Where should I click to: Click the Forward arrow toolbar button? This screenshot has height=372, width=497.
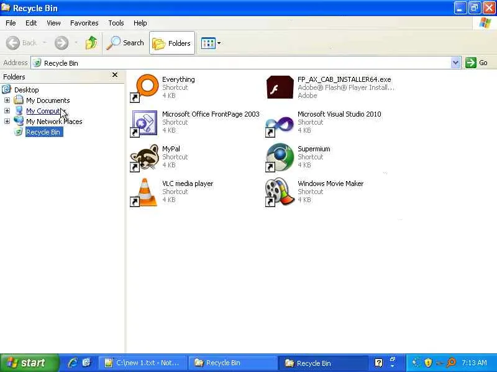[61, 43]
